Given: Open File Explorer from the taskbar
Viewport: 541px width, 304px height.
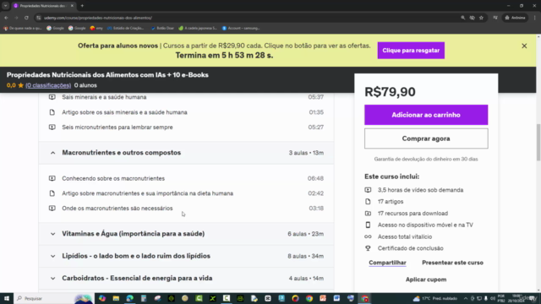Looking at the screenshot, I should point(116,298).
